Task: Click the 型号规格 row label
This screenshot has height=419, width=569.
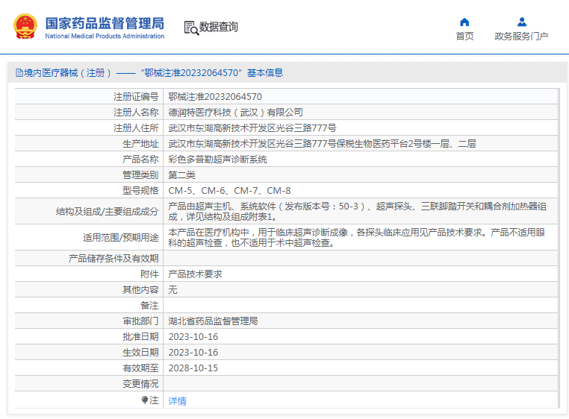Action: pos(140,191)
